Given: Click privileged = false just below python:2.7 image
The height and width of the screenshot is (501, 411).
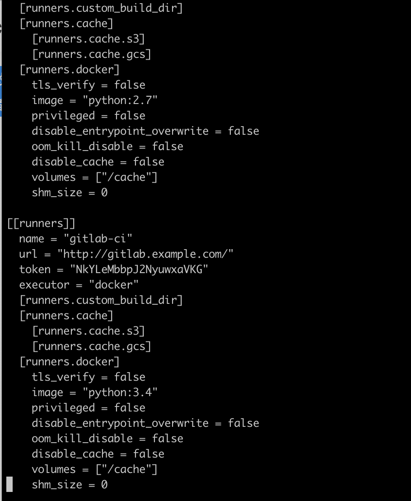Looking at the screenshot, I should (89, 116).
